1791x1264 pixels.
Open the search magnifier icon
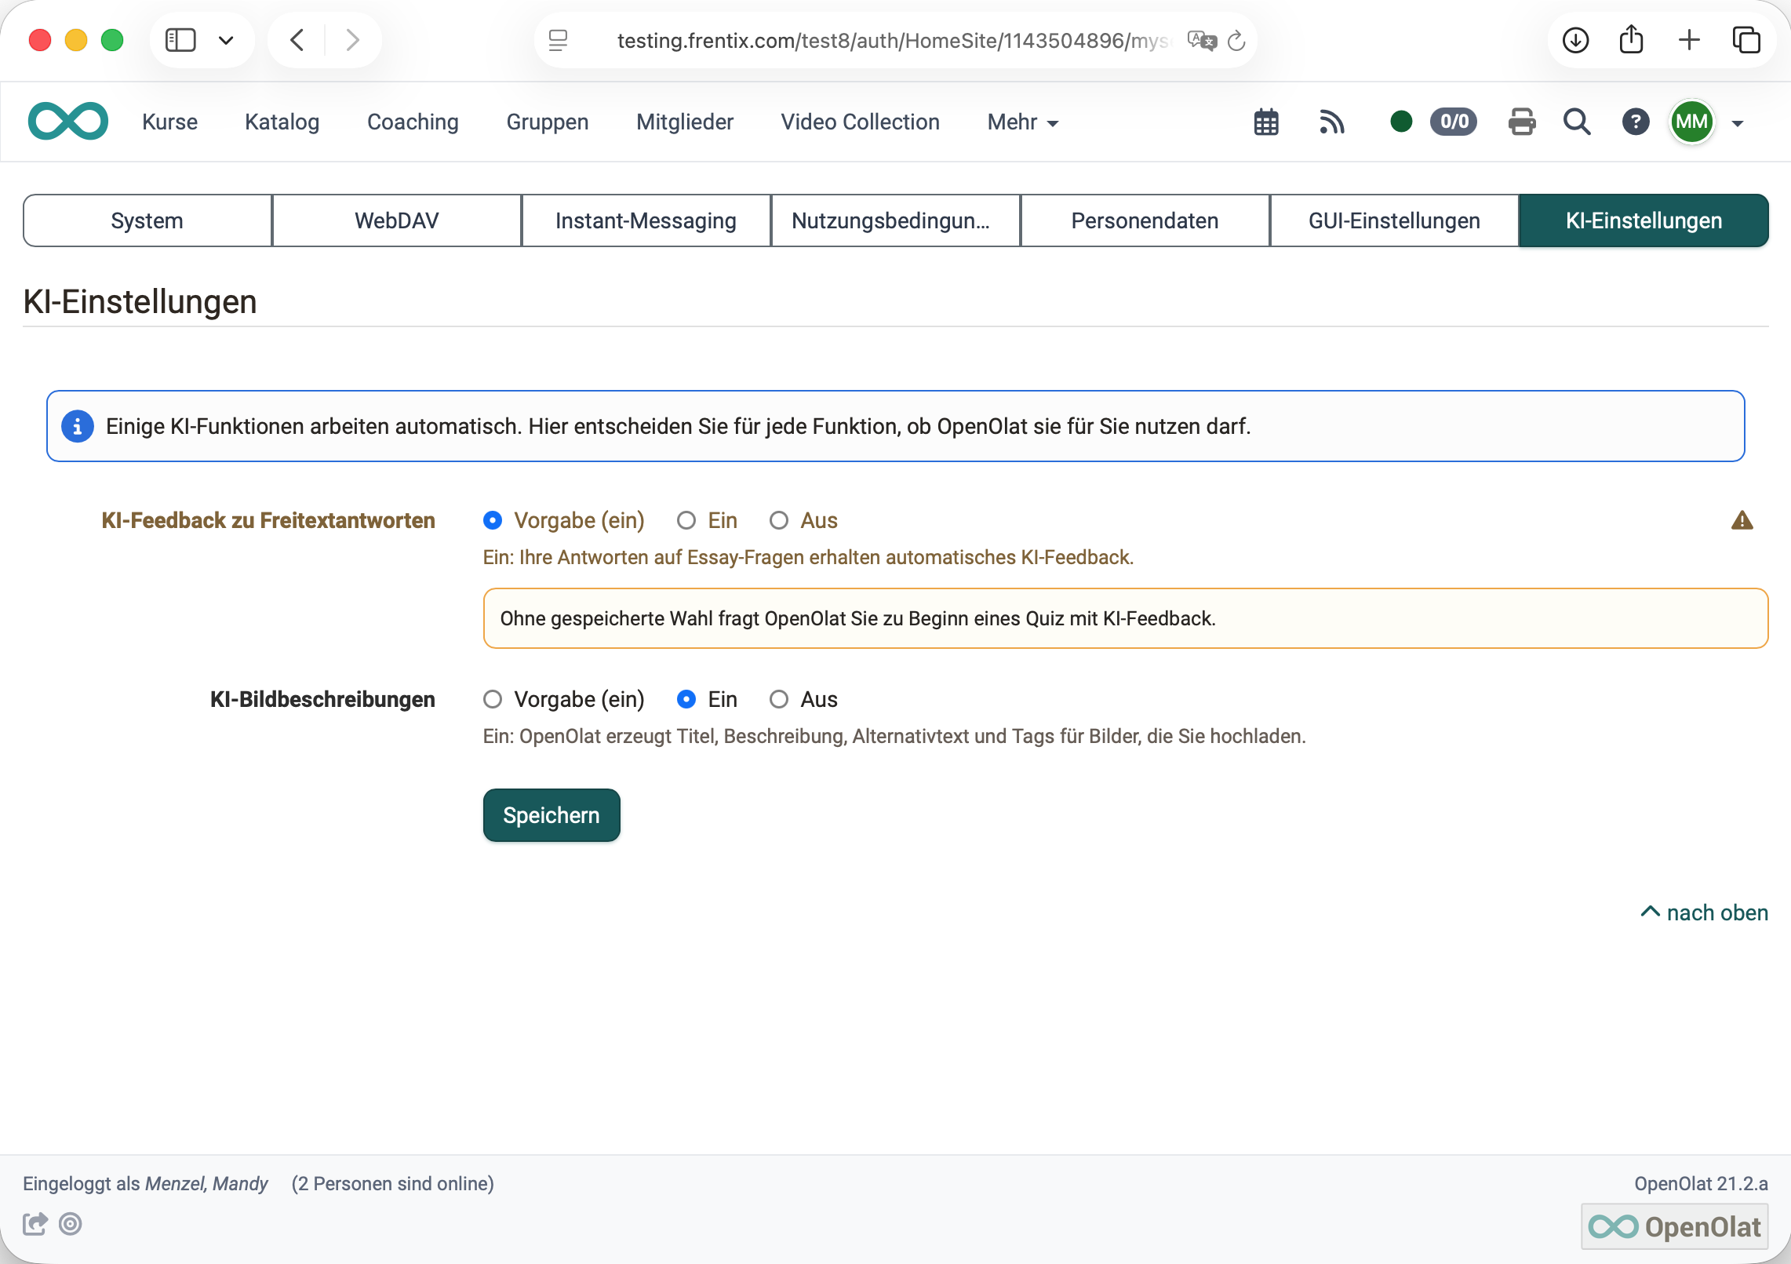(1577, 122)
